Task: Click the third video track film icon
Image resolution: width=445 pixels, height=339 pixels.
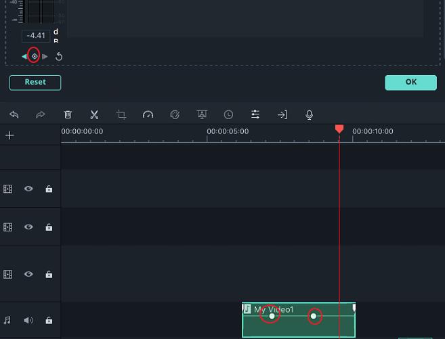Action: pos(7,274)
